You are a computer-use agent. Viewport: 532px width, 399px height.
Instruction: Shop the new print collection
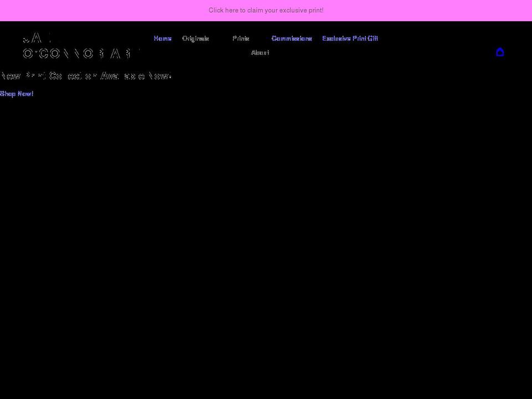17,94
